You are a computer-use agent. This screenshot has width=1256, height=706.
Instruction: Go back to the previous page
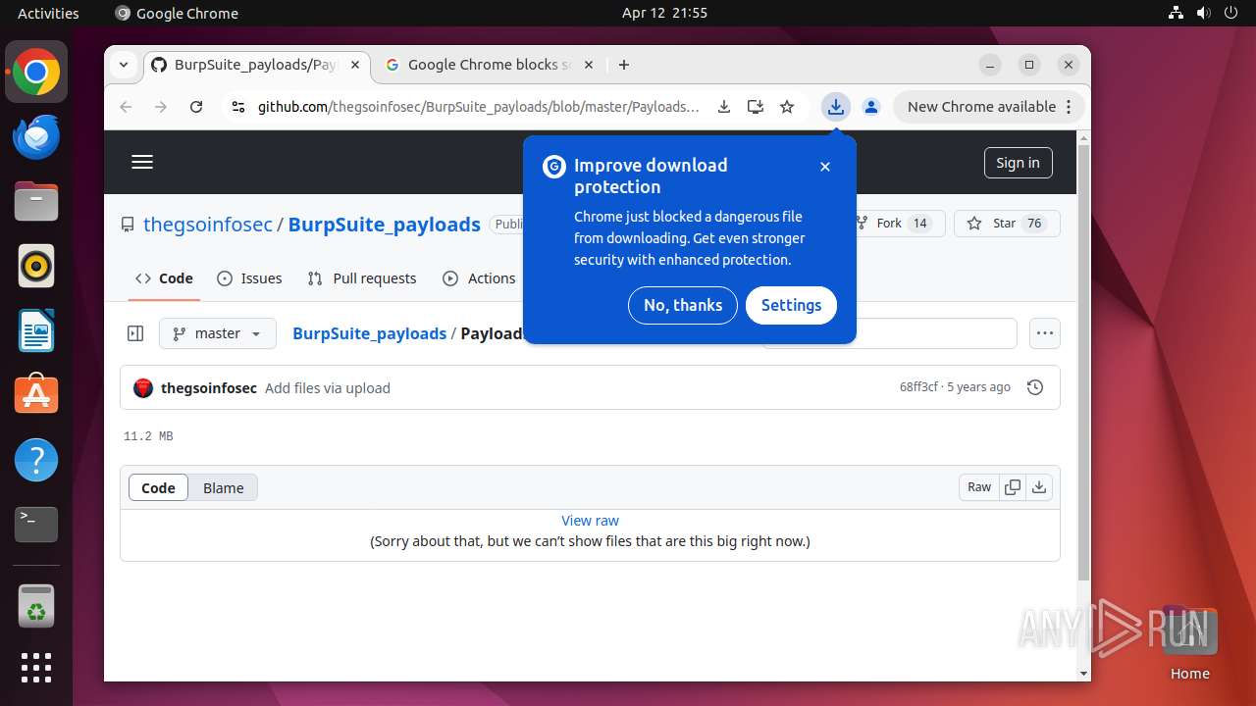[x=126, y=107]
